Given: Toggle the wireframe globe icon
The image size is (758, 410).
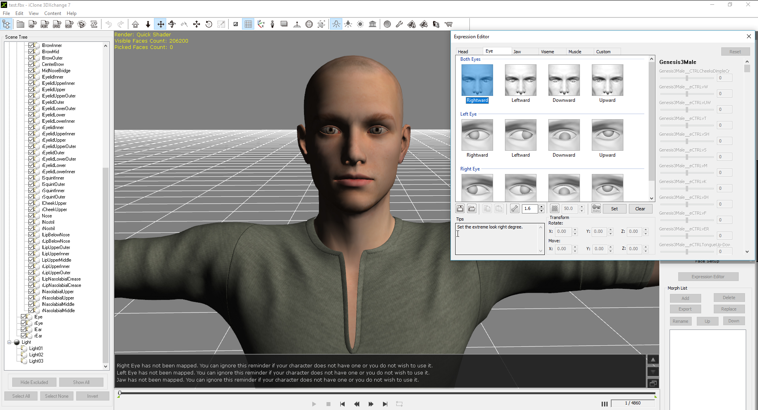Looking at the screenshot, I should point(309,24).
